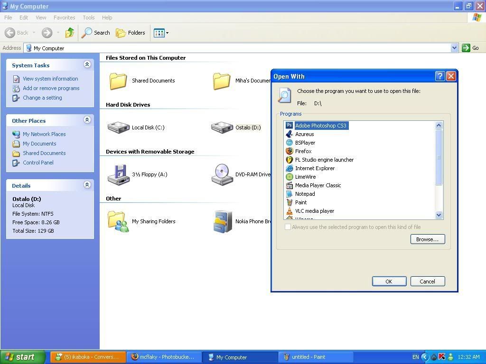Switch to mcflaky - Photobucket taskbar button

point(164,357)
